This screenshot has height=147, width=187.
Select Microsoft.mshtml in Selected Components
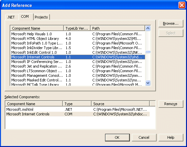[x=78, y=109]
